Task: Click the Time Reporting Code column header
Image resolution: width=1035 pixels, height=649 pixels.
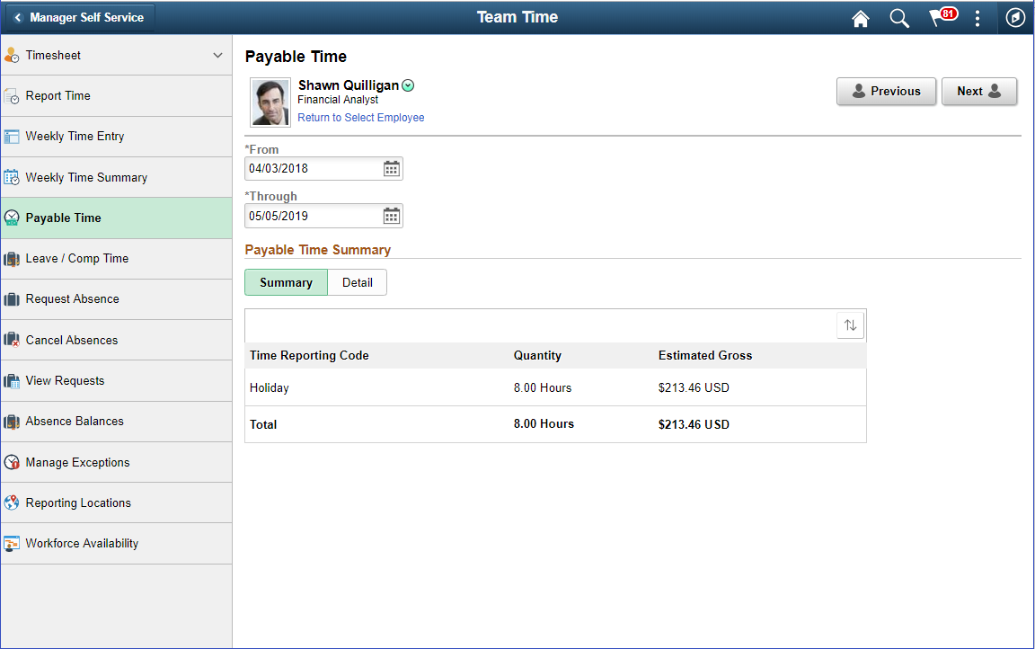Action: pos(309,355)
